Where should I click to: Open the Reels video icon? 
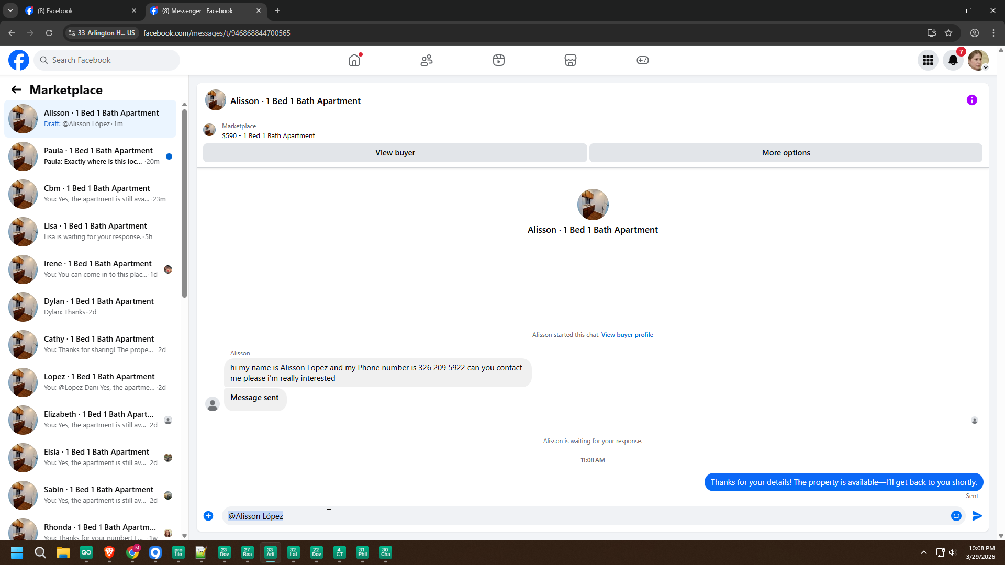pos(499,60)
